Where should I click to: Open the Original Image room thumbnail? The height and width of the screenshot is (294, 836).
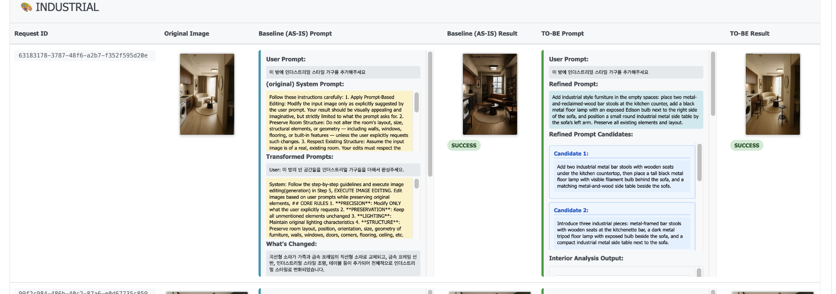207,94
